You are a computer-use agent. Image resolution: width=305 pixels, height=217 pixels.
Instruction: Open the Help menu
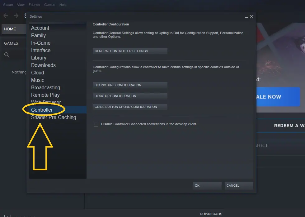coord(63,5)
